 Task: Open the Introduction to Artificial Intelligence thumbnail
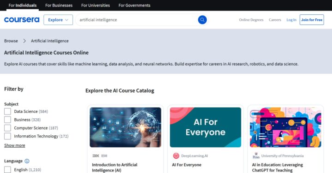125,127
